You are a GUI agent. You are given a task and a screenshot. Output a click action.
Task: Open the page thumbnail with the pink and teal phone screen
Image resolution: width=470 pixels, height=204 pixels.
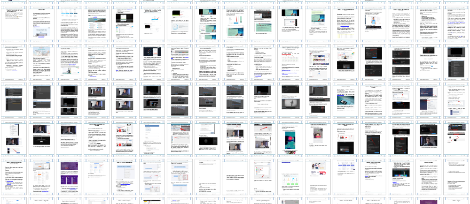click(x=290, y=138)
